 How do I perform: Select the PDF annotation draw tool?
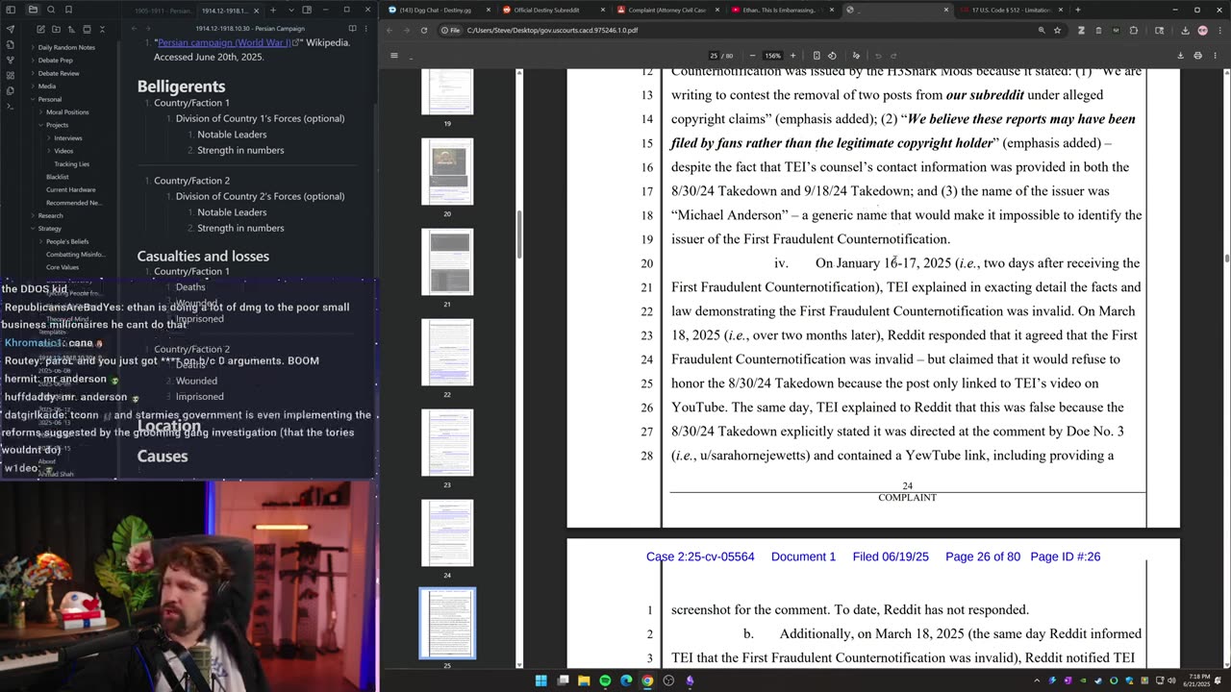click(856, 55)
